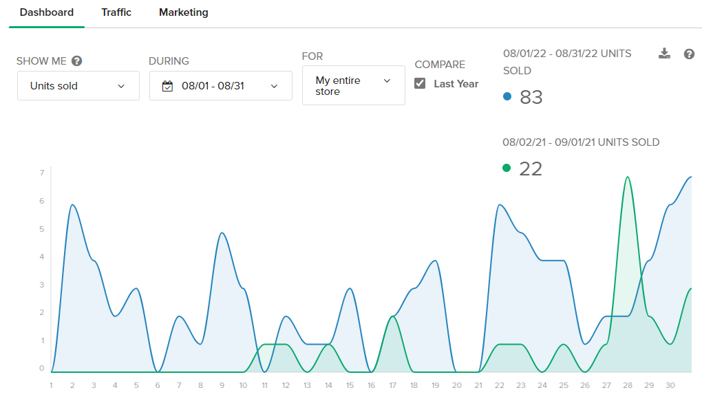The image size is (702, 399).
Task: Click y-axis value 7
Action: click(42, 173)
